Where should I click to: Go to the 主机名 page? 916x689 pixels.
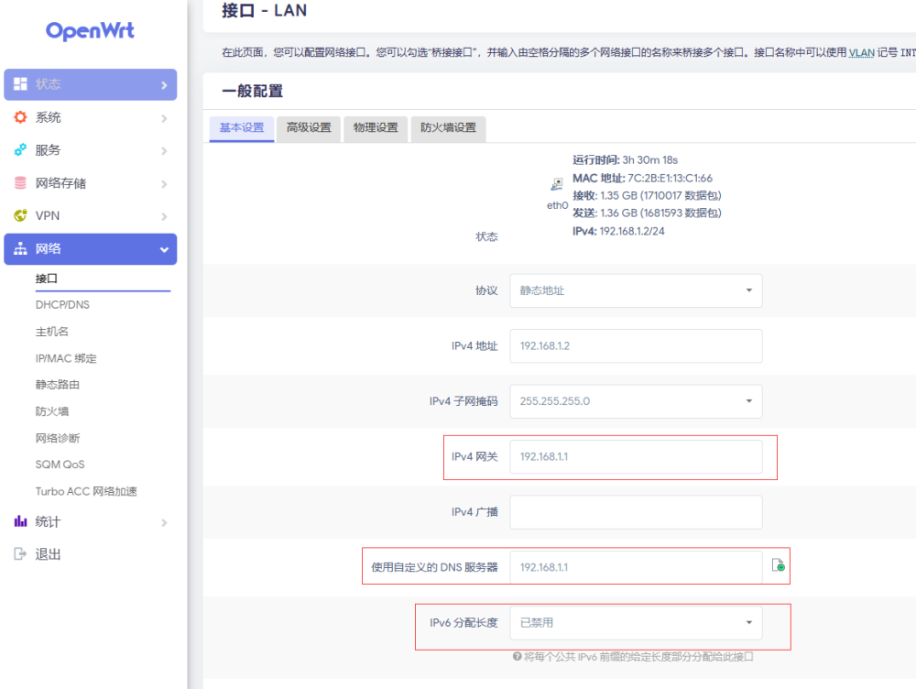(52, 332)
